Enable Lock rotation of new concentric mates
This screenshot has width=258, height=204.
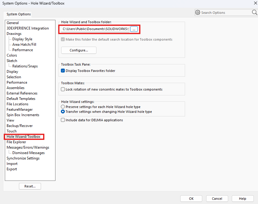(x=63, y=89)
